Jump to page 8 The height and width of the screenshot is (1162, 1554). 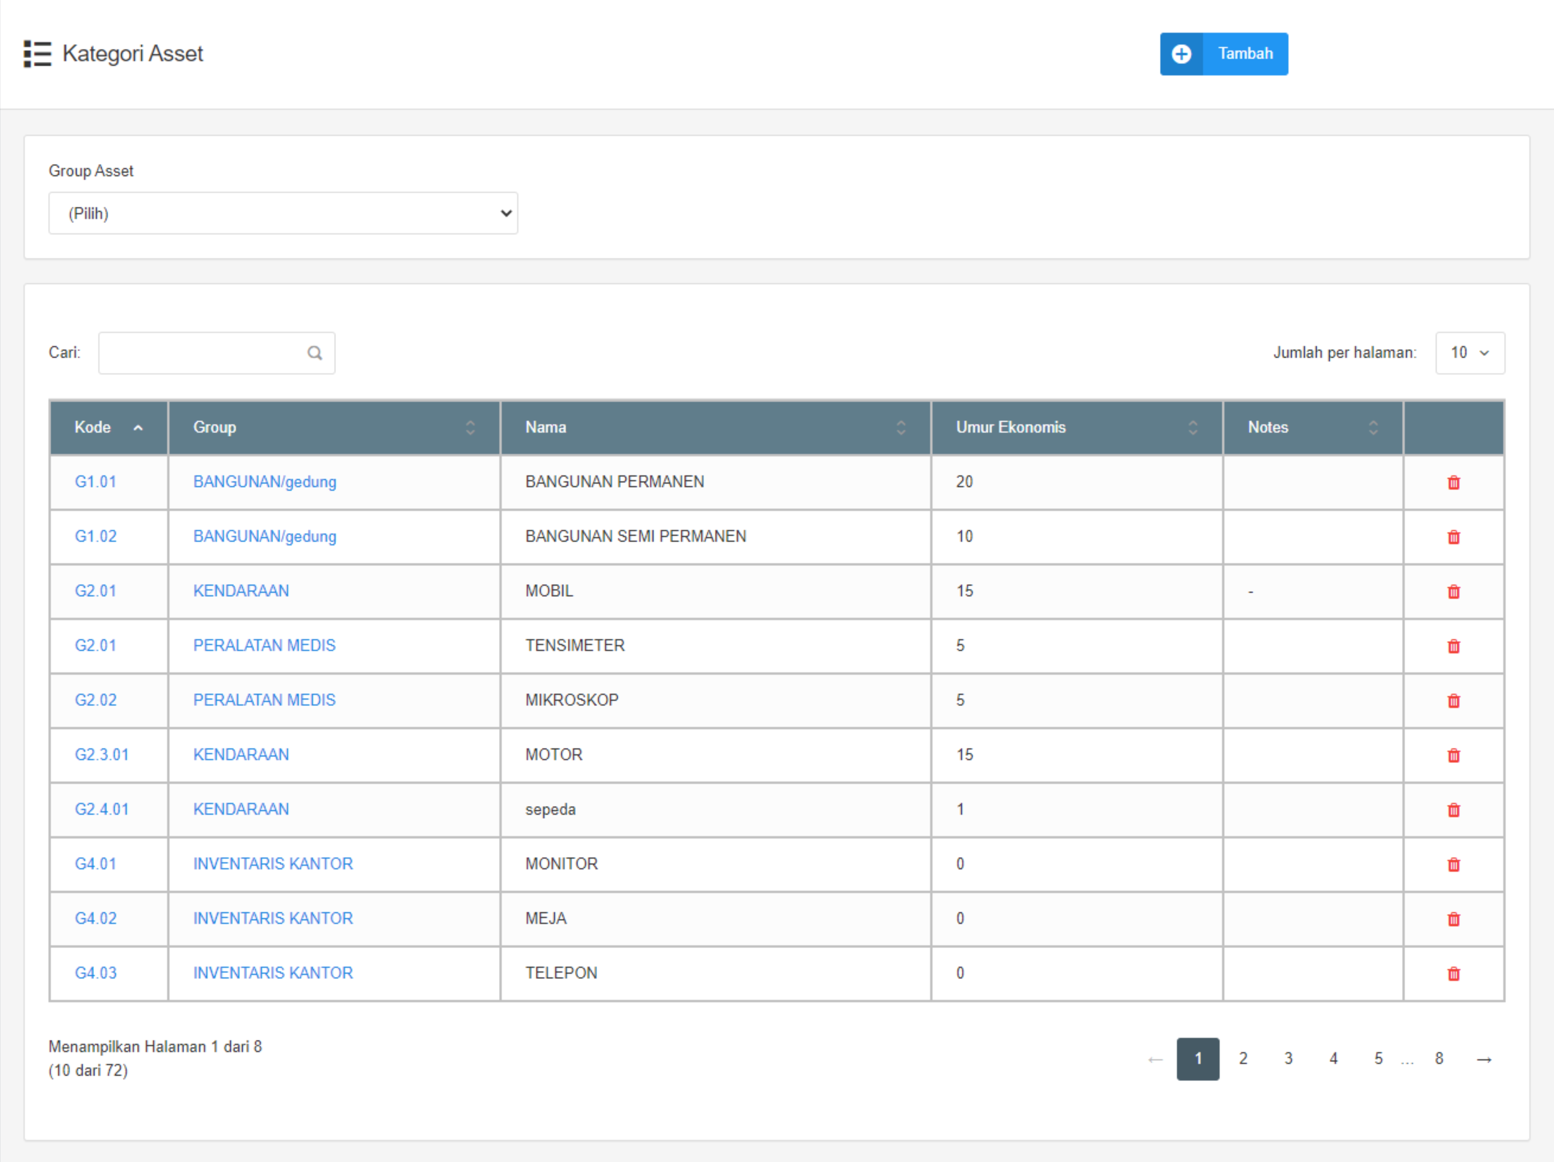pos(1439,1059)
